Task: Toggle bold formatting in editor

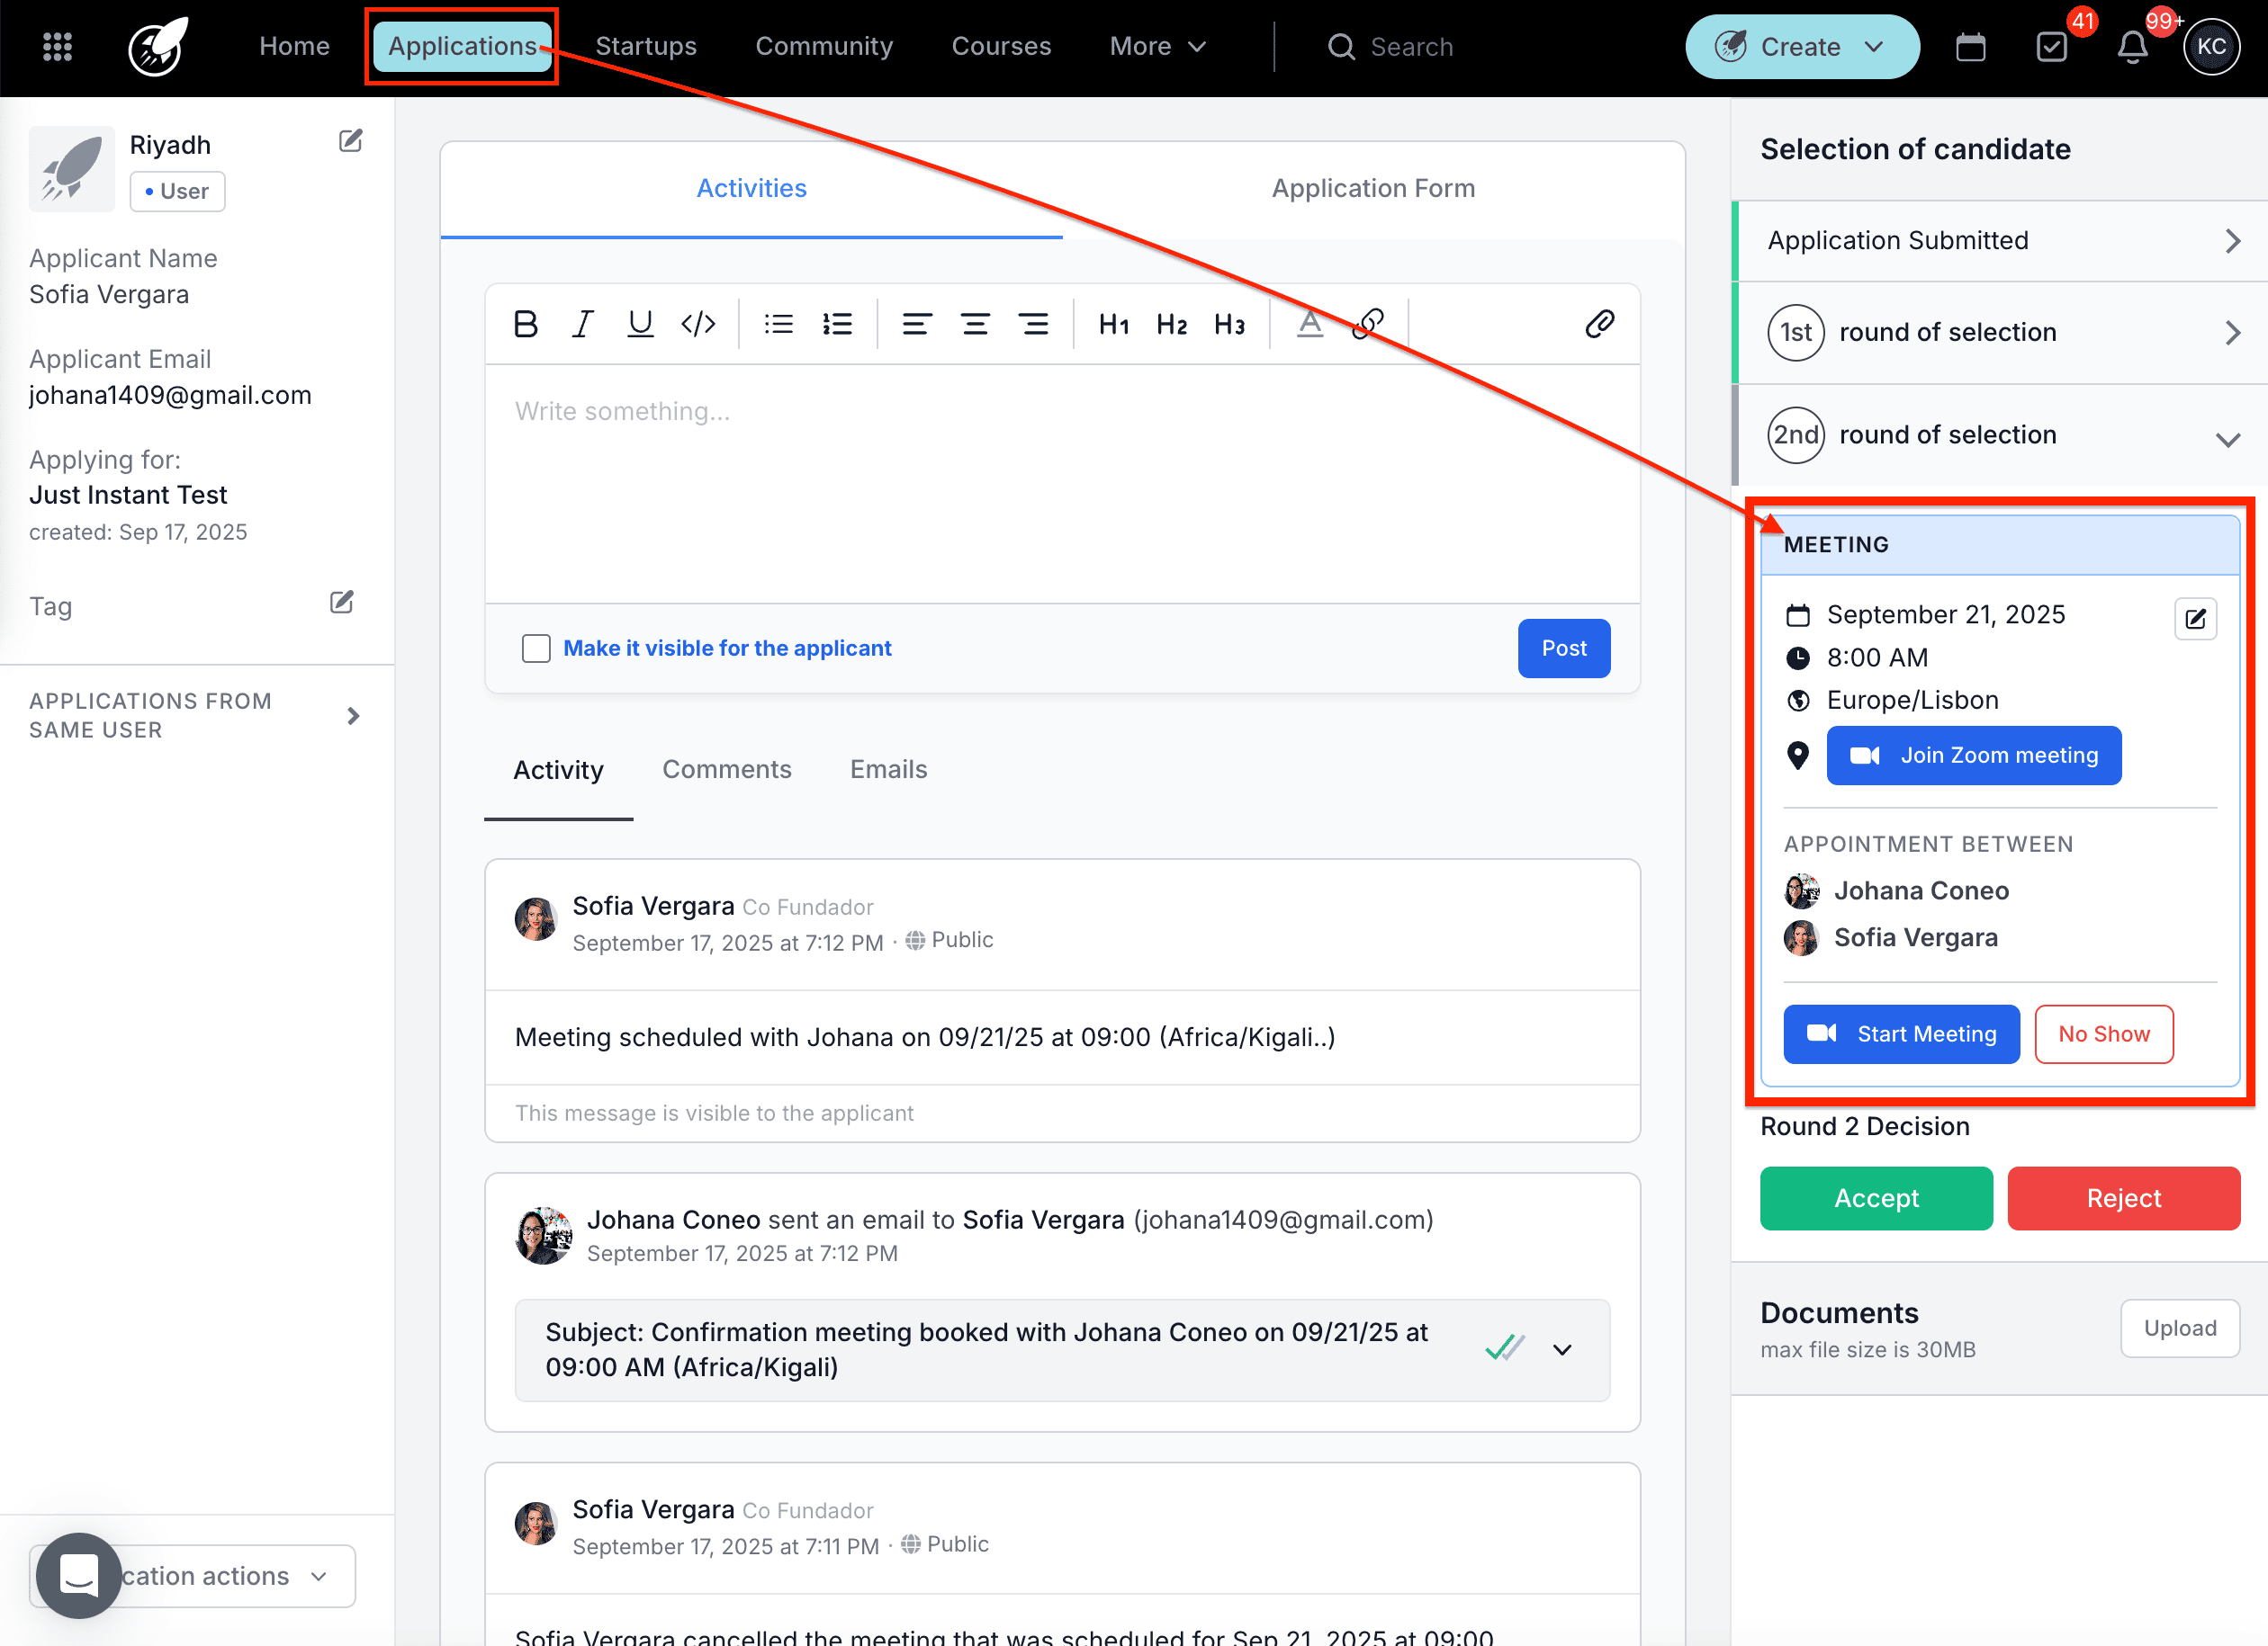Action: [525, 324]
